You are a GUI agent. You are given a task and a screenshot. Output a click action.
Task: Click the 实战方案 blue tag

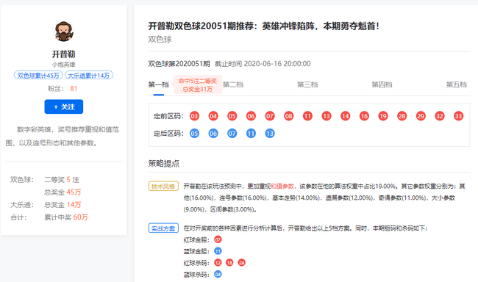163,228
